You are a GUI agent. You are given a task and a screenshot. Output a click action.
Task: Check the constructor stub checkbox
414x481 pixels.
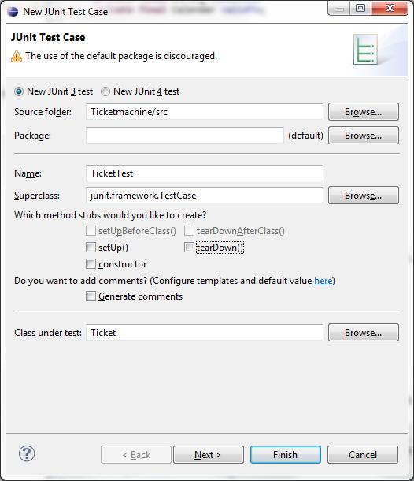coord(91,264)
